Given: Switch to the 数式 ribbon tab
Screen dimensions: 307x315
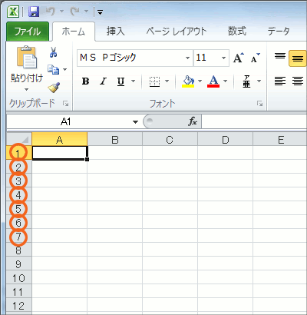Looking at the screenshot, I should coord(237,31).
